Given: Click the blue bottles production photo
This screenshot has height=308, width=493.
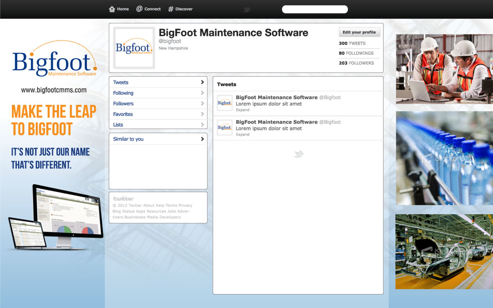Looking at the screenshot, I should coord(444,158).
